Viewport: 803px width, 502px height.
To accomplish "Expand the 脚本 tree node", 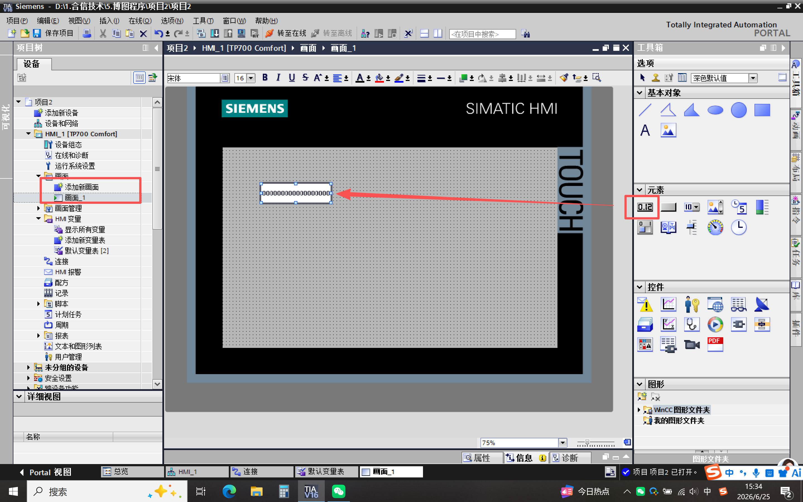I will [x=39, y=303].
